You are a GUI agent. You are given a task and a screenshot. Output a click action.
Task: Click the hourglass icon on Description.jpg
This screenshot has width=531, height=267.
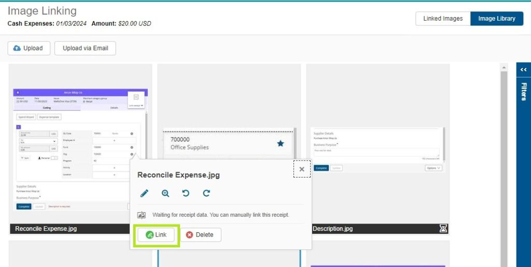[x=443, y=228]
